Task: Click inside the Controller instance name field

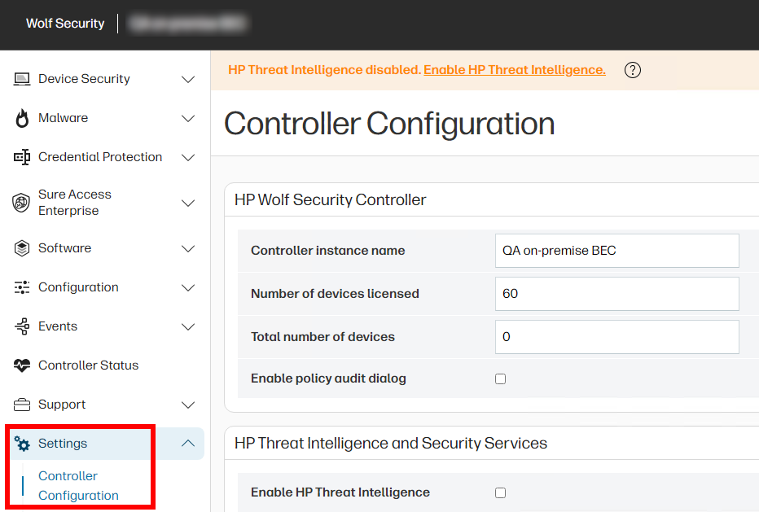Action: 616,250
